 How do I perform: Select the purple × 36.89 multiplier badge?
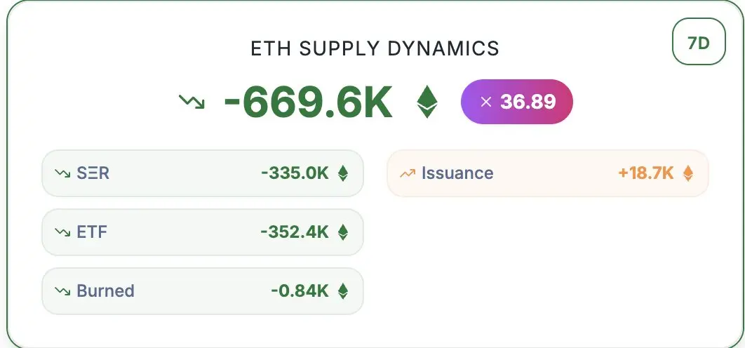coord(516,102)
